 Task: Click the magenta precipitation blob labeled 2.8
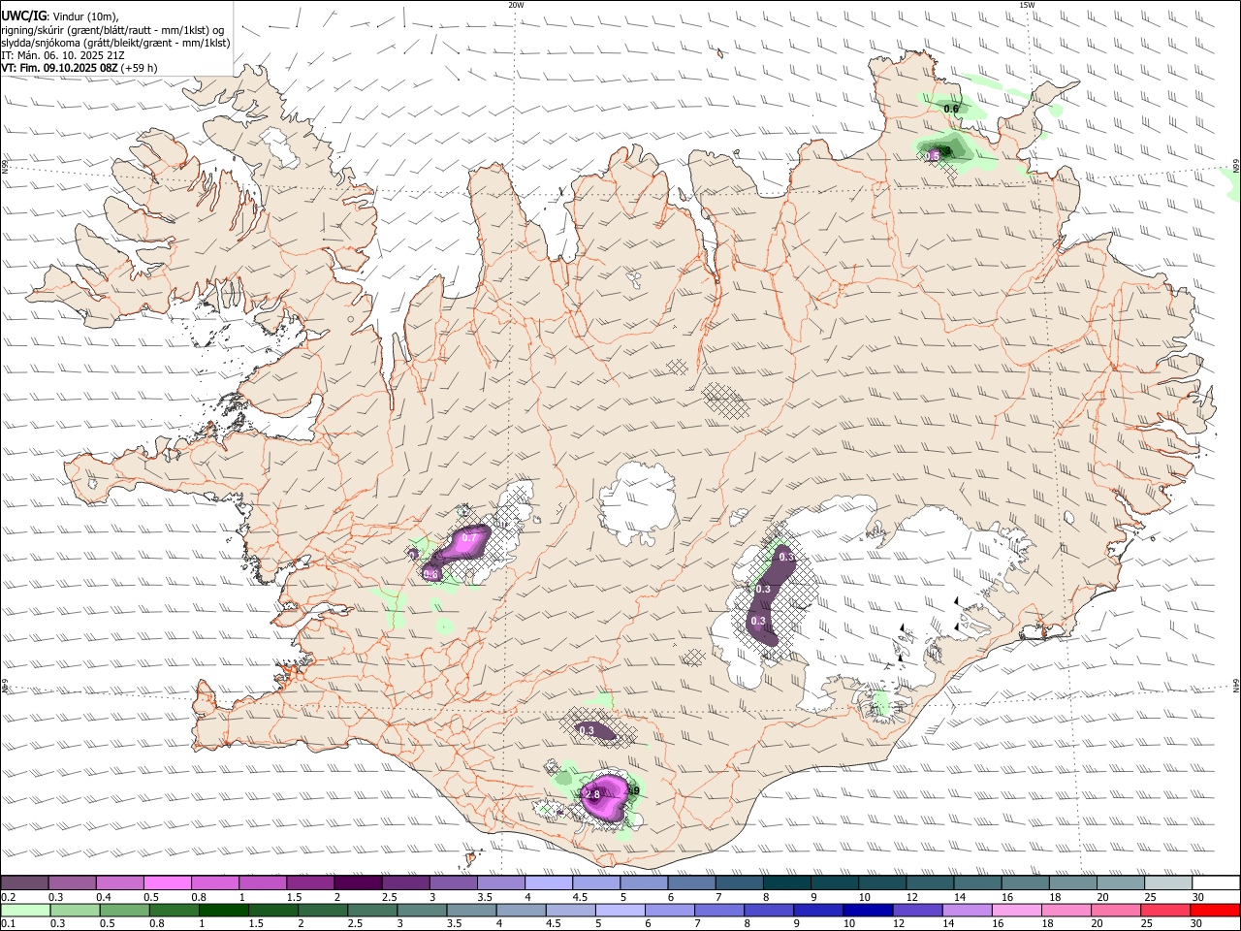607,796
